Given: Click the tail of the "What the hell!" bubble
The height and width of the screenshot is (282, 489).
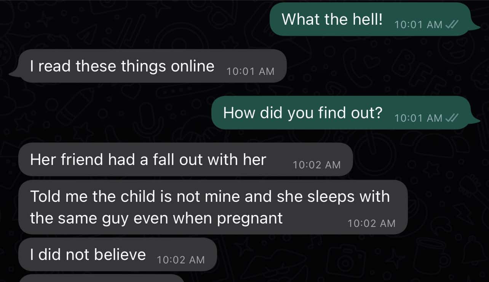Looking at the screenshot, I should (x=476, y=26).
